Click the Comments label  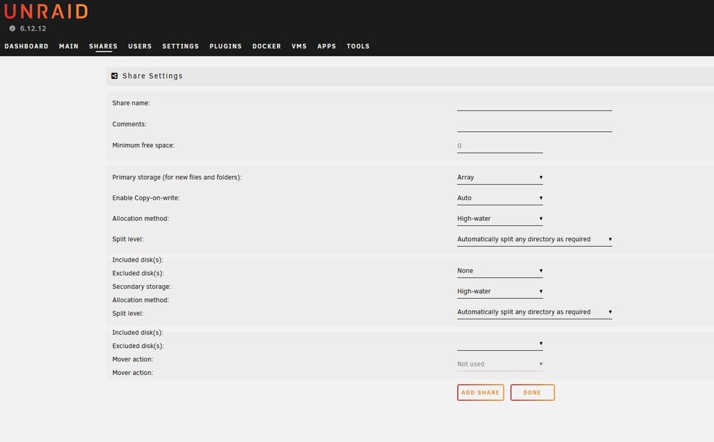[129, 123]
